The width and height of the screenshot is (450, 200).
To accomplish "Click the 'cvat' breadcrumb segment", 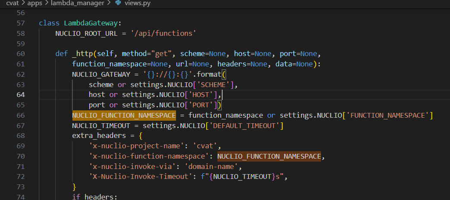I will point(13,3).
